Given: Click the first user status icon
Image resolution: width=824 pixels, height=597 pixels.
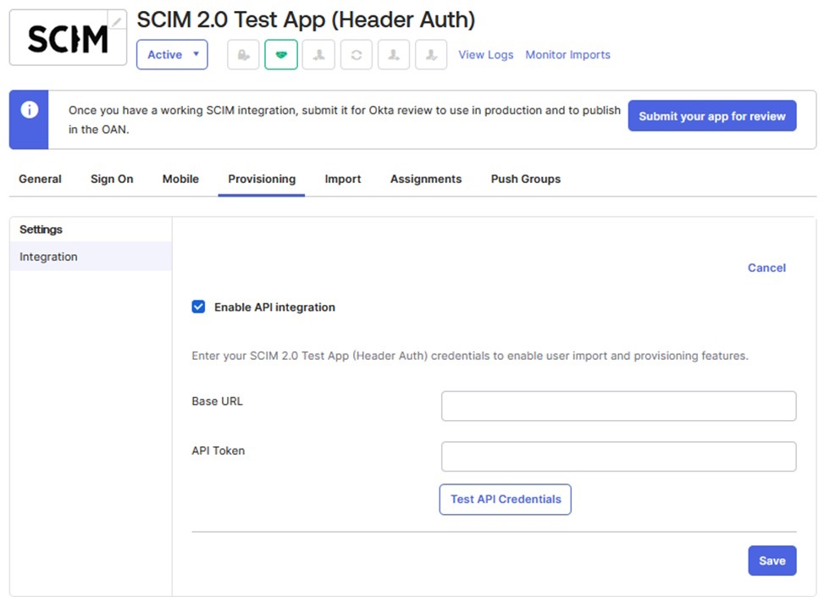Looking at the screenshot, I should click(318, 54).
